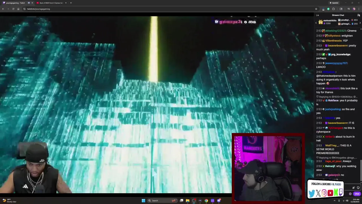Viewport: 362px width, 204px height.
Task: Open reply thread to @Kittytygatita
Action: tap(337, 158)
